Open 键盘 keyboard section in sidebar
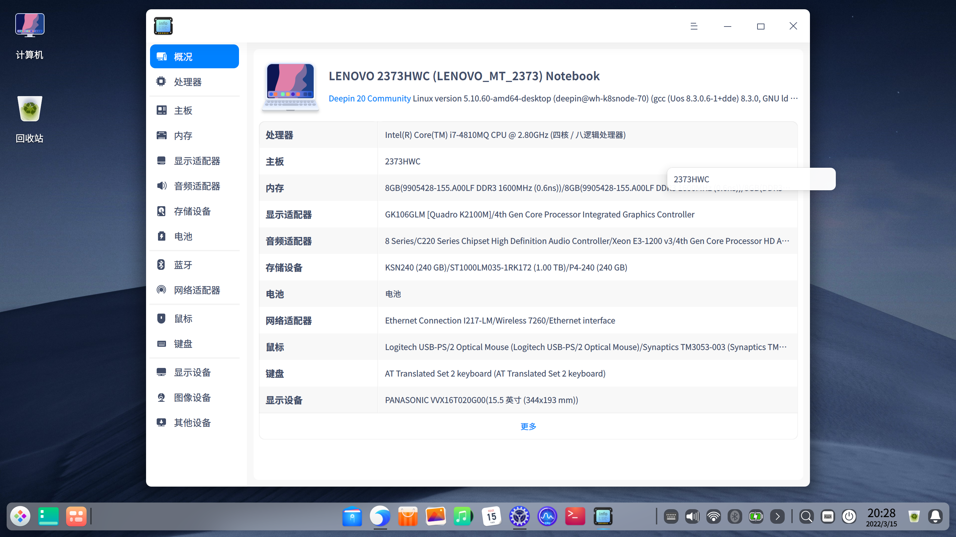This screenshot has height=537, width=956. (182, 343)
